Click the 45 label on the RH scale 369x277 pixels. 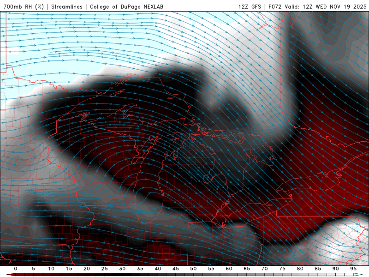(175, 269)
